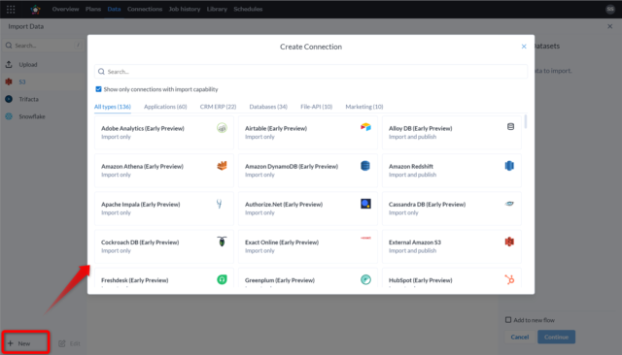Click the connection list scrollbar thumb

[526, 122]
